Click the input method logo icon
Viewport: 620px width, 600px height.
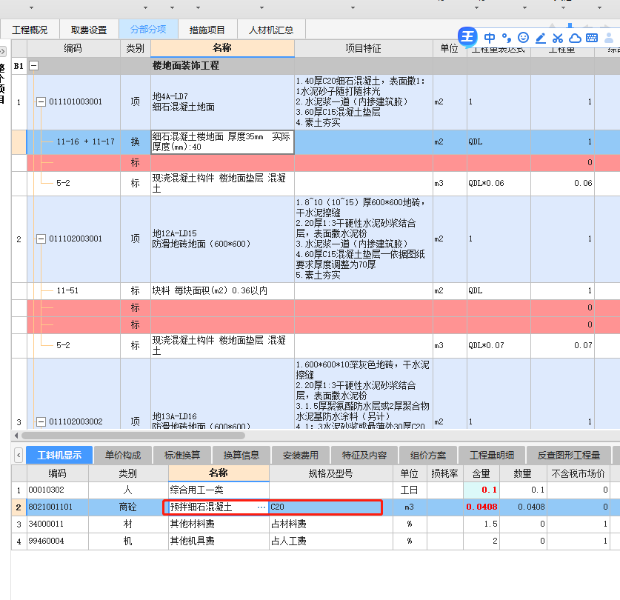[467, 37]
